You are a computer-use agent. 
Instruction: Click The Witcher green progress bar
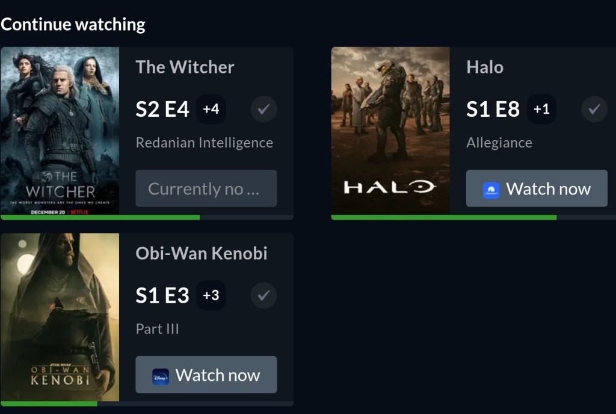[100, 217]
